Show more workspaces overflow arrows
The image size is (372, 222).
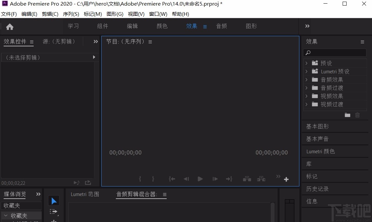(307, 26)
